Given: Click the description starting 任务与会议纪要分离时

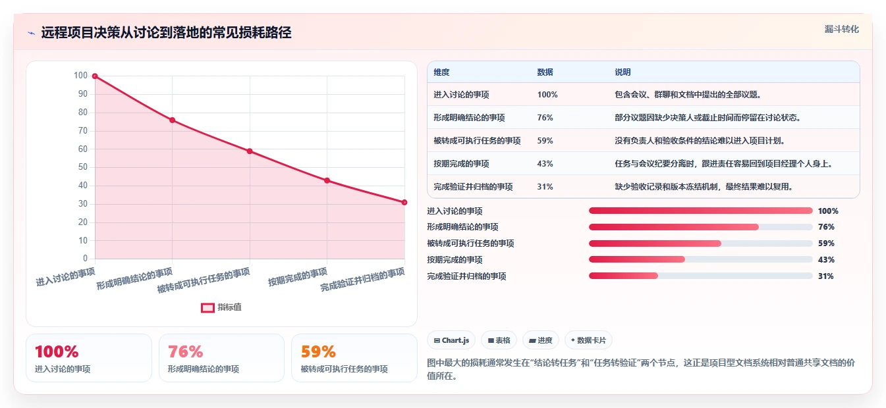Looking at the screenshot, I should pos(724,164).
